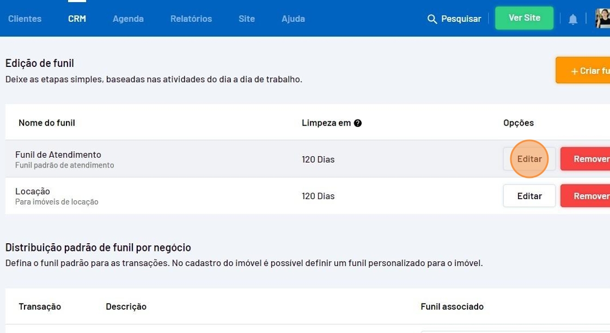Go to the Agenda section
610x333 pixels.
[128, 18]
